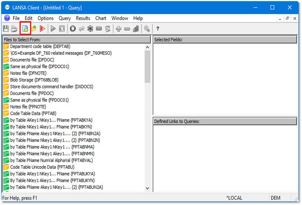This screenshot has height=205, width=302.
Task: Select the FPTABN2A file entry
Action: (x=55, y=134)
